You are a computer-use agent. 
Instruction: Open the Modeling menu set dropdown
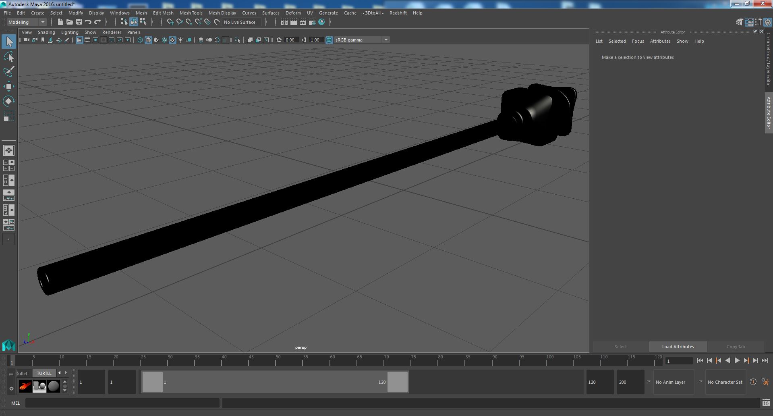27,22
